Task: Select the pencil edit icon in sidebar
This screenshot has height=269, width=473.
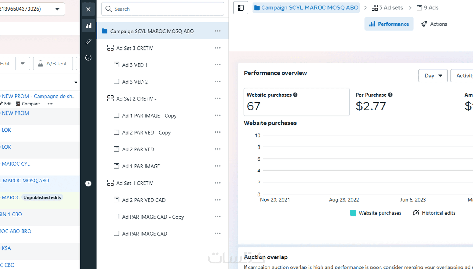Action: point(88,41)
